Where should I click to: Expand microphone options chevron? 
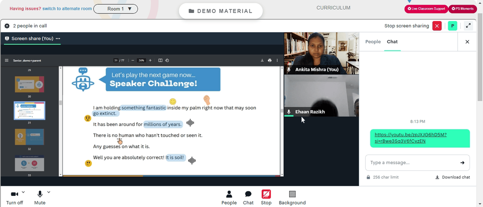pos(48,192)
